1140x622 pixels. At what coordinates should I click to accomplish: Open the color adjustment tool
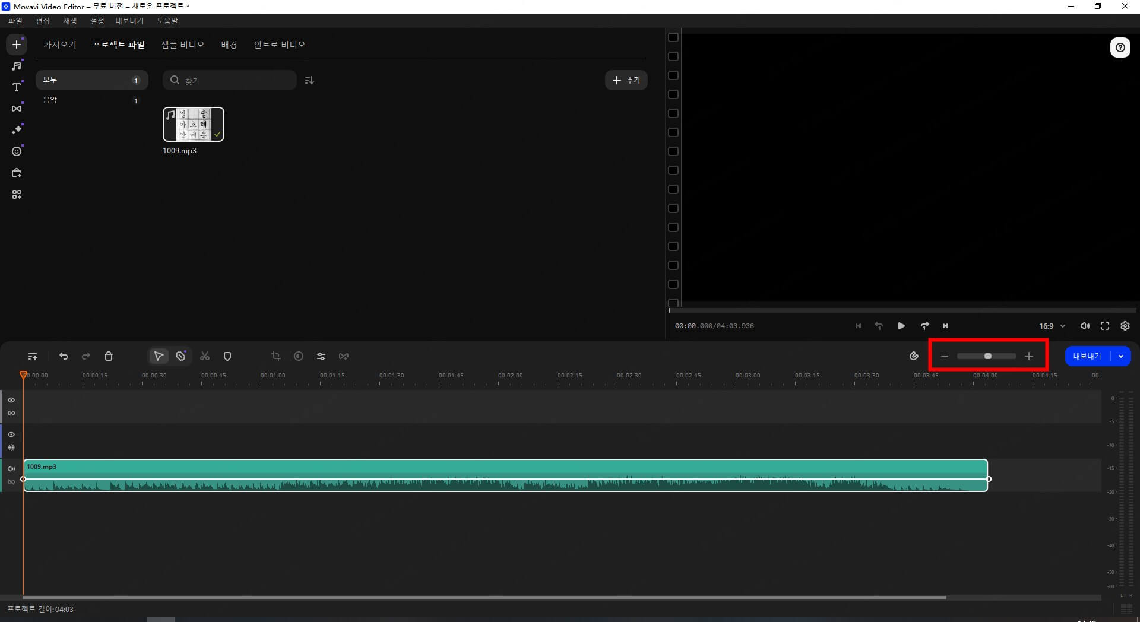point(299,356)
